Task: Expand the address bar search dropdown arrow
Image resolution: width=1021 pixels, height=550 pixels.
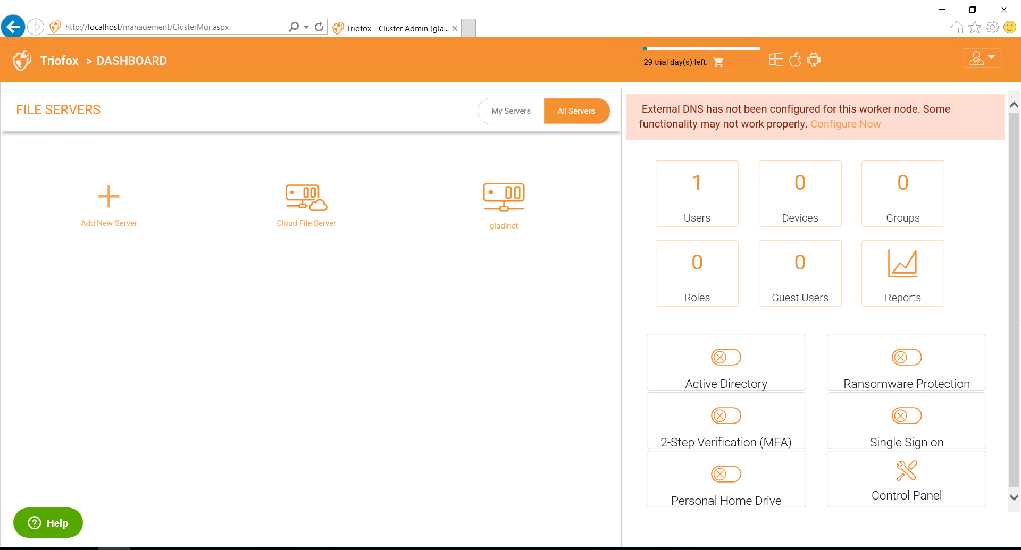Action: point(306,27)
